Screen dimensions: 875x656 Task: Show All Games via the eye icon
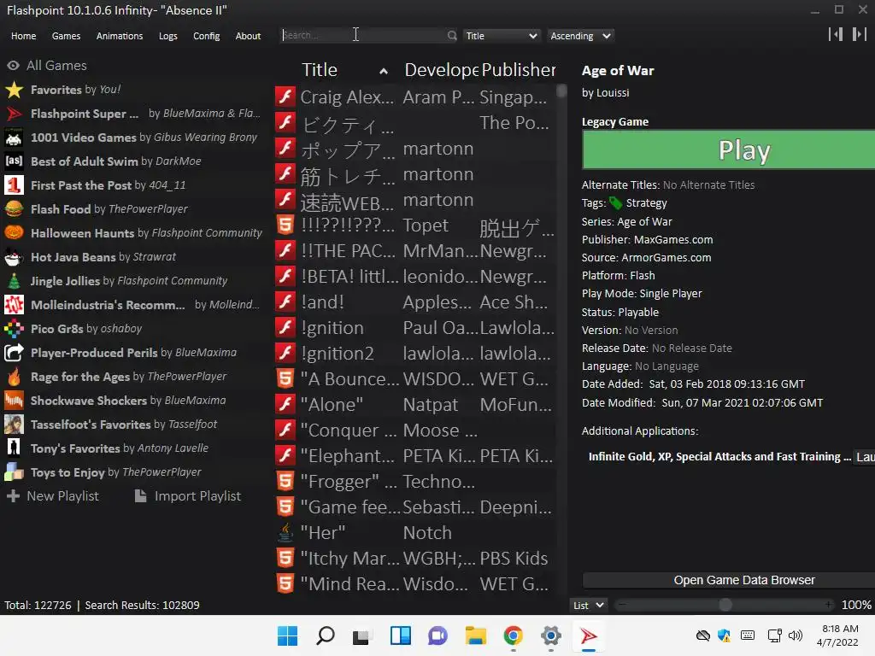(x=13, y=66)
